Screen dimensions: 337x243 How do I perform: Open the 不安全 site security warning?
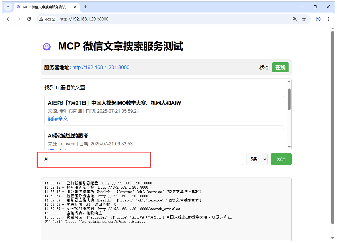pos(47,19)
